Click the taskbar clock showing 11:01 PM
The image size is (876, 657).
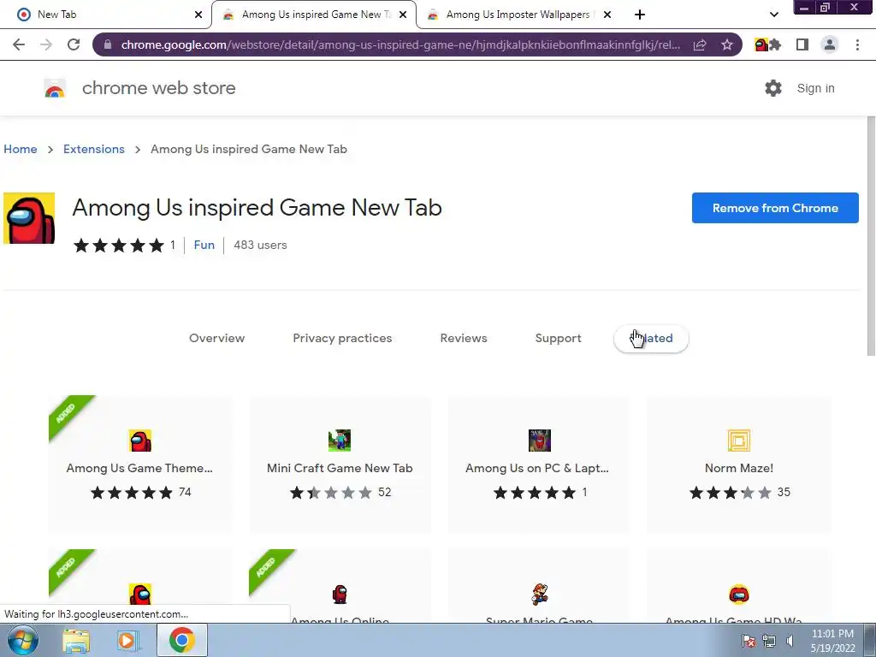[833, 641]
